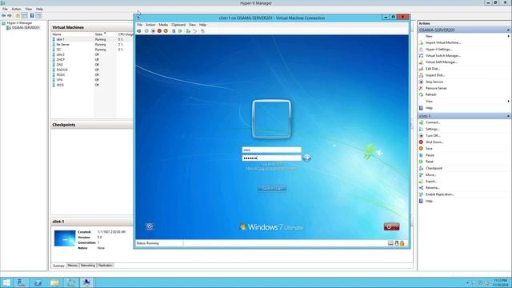The height and width of the screenshot is (288, 512).
Task: Click Checkpoint action in clint-1 actions
Action: pos(434,168)
